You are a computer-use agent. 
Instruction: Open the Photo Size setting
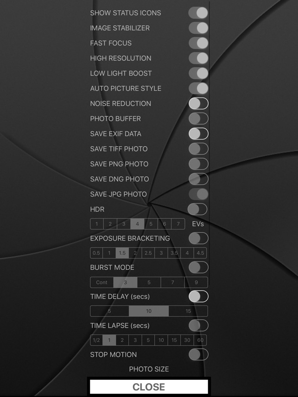149,369
